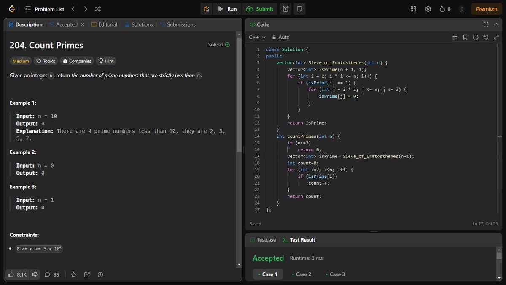Open the 85 comments discussion
The image size is (506, 285).
(52, 274)
